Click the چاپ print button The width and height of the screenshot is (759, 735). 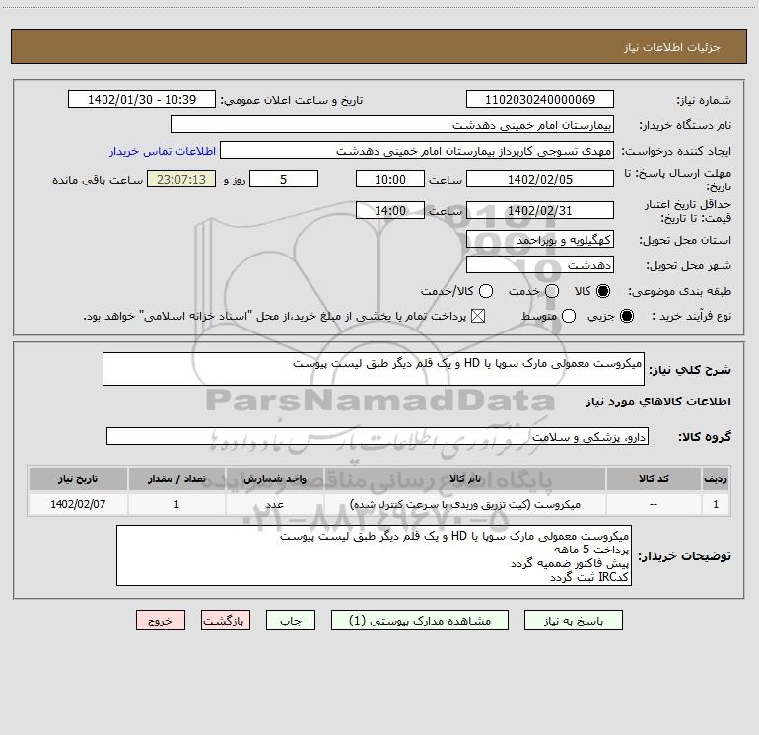point(291,621)
